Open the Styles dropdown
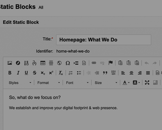The height and width of the screenshot is (130, 162). point(20,83)
